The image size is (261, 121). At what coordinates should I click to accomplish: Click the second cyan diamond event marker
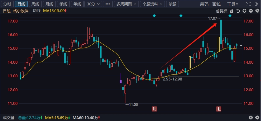pyautogui.click(x=181, y=16)
